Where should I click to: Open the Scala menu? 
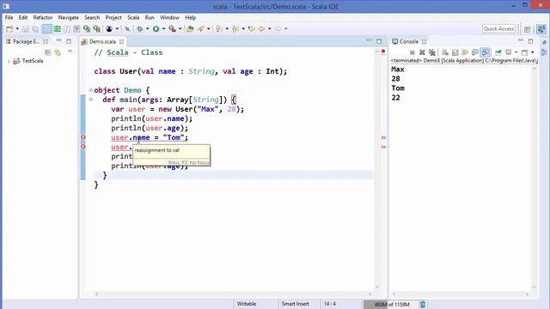(x=133, y=17)
